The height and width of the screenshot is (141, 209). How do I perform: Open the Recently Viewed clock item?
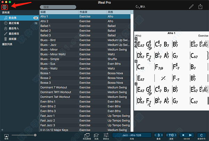coord(20,23)
